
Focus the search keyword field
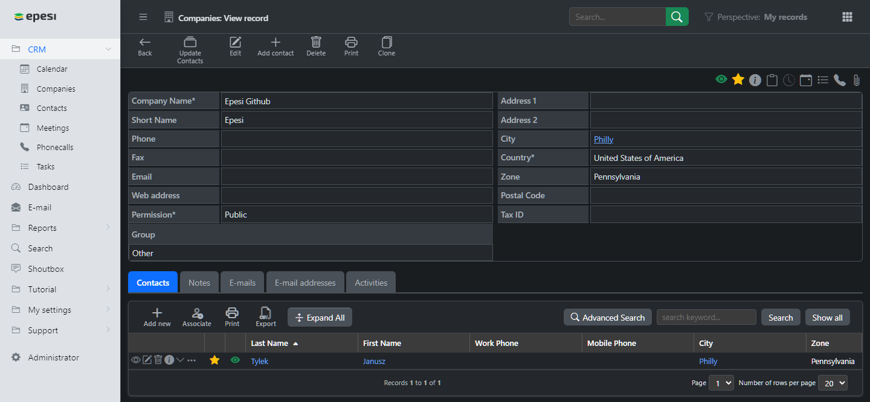pos(706,317)
